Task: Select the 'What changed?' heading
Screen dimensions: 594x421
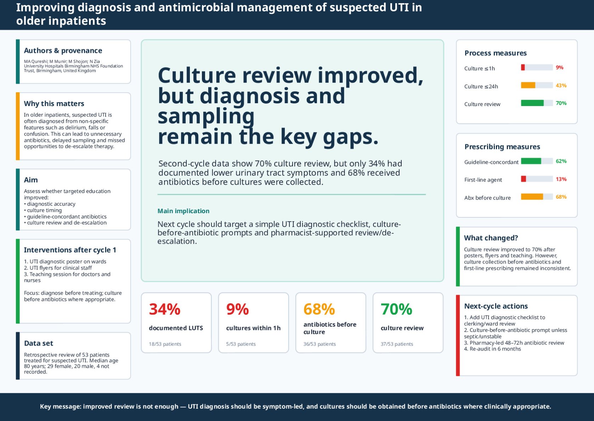Action: click(x=491, y=238)
